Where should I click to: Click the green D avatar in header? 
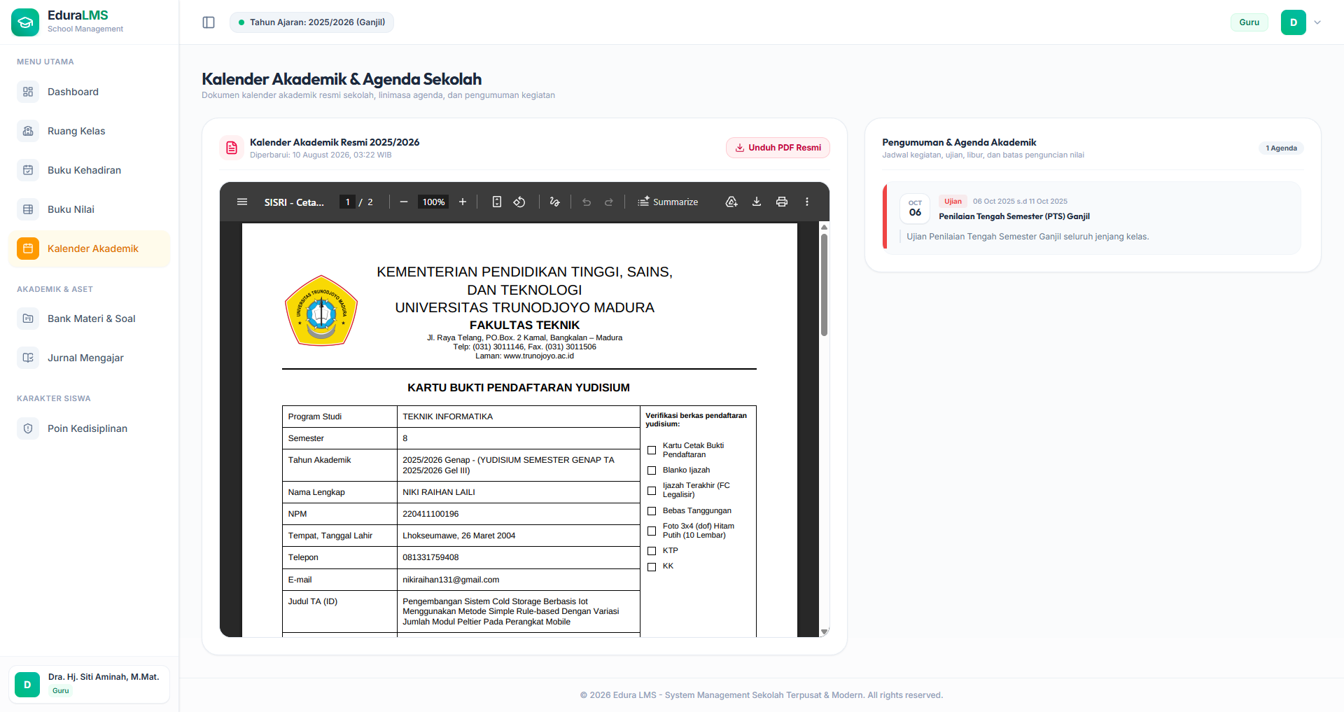click(x=1294, y=22)
